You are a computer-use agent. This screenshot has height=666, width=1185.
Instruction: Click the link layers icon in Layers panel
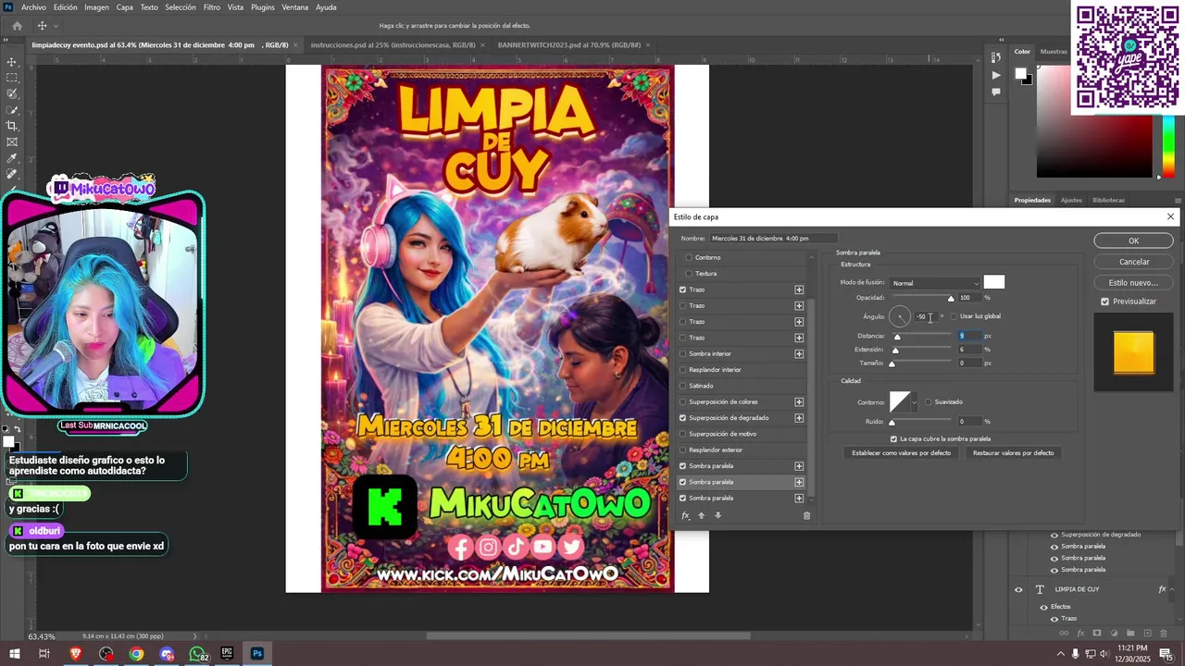click(1064, 634)
